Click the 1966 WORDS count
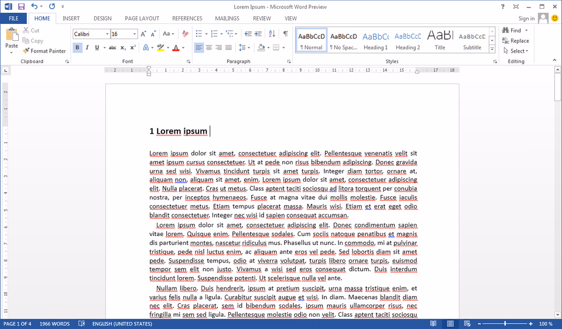 coord(54,324)
